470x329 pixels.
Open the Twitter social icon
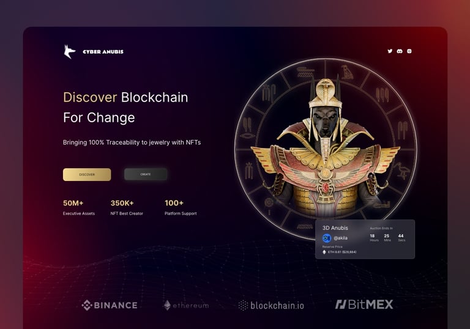390,51
